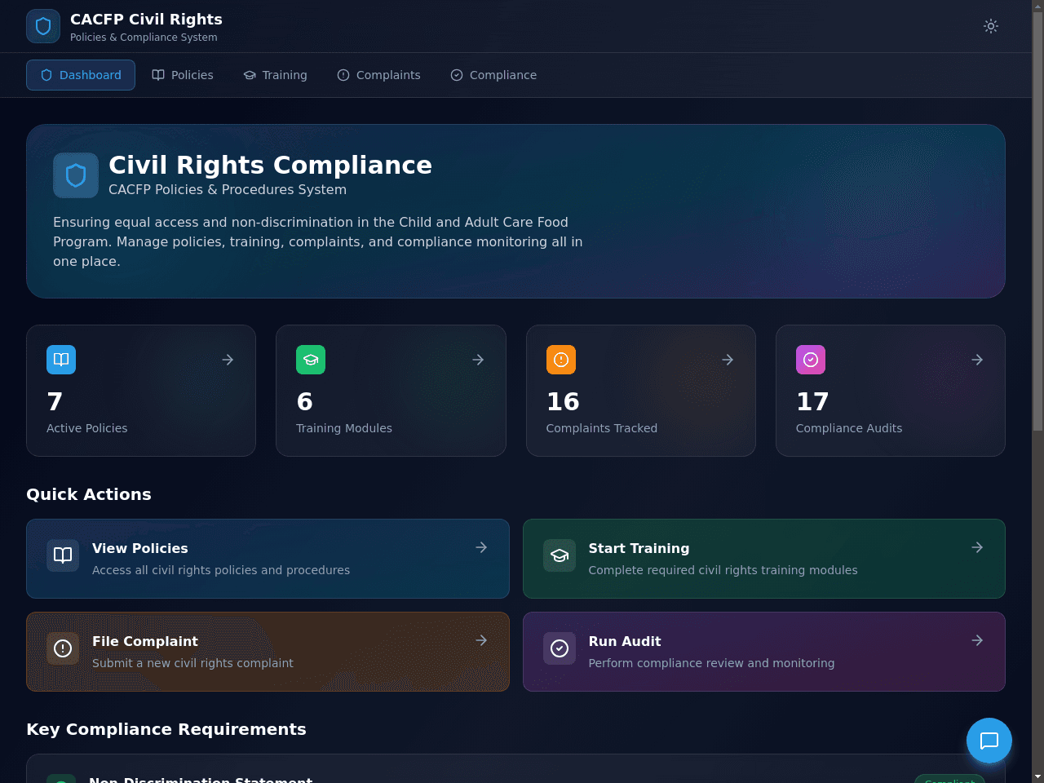Click the alert icon in the Complaints tab
Viewport: 1044px width, 783px height.
point(343,75)
